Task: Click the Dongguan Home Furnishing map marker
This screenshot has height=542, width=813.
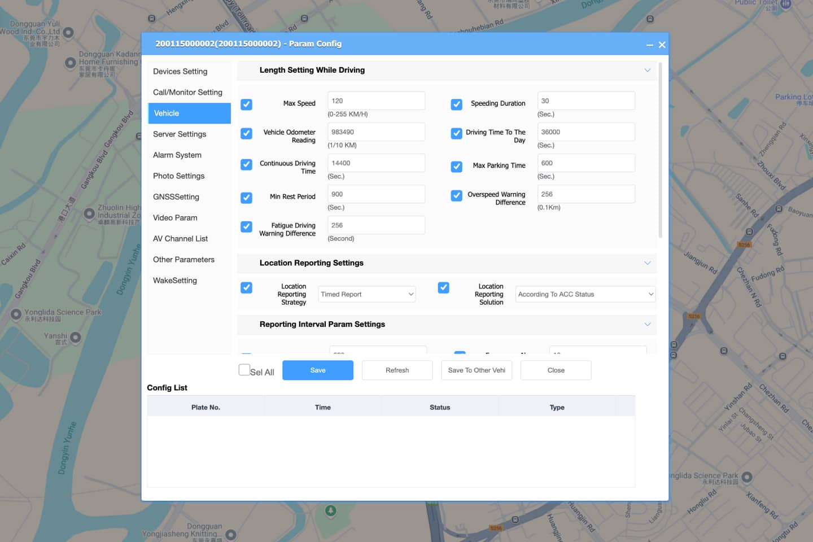Action: tap(70, 63)
